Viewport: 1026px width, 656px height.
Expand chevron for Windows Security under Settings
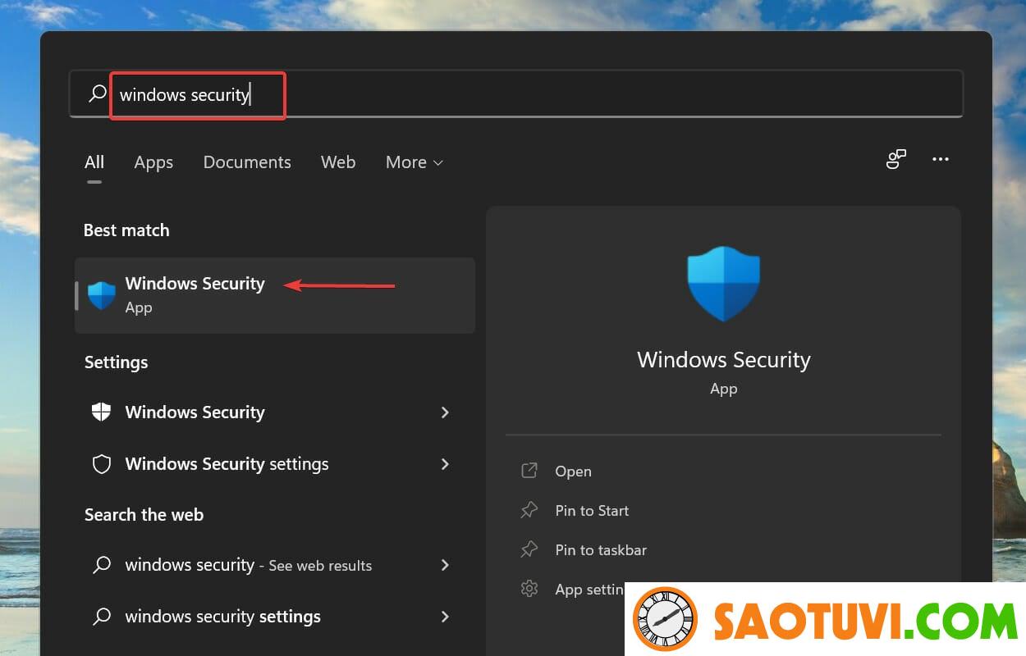point(445,412)
